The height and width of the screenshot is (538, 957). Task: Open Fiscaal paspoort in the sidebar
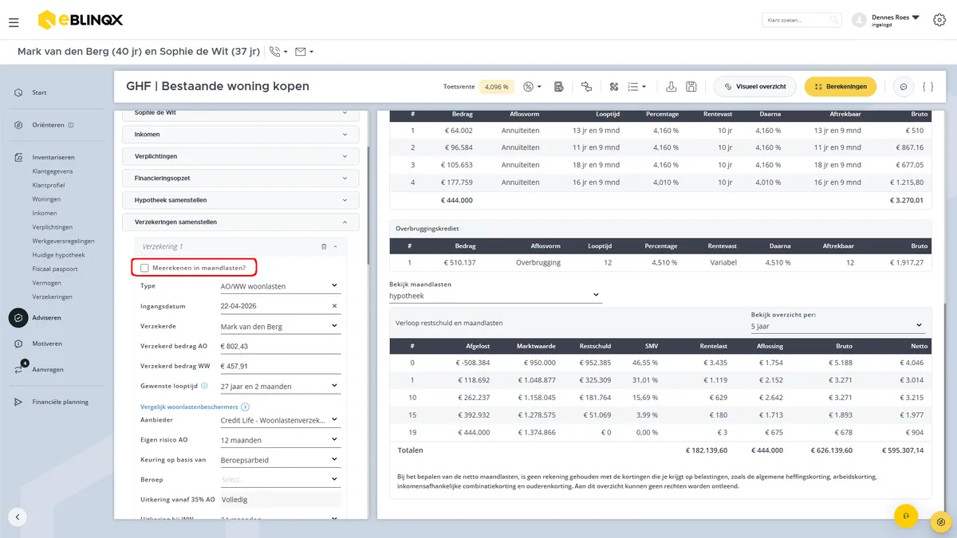click(56, 269)
